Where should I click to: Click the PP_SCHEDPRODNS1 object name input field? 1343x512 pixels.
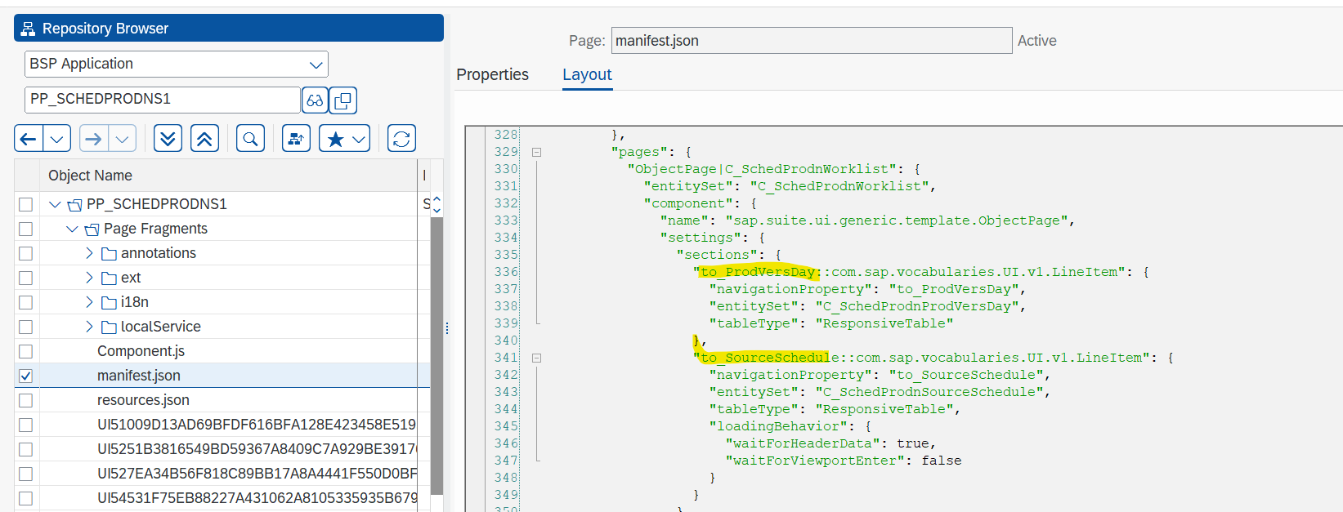pyautogui.click(x=162, y=100)
